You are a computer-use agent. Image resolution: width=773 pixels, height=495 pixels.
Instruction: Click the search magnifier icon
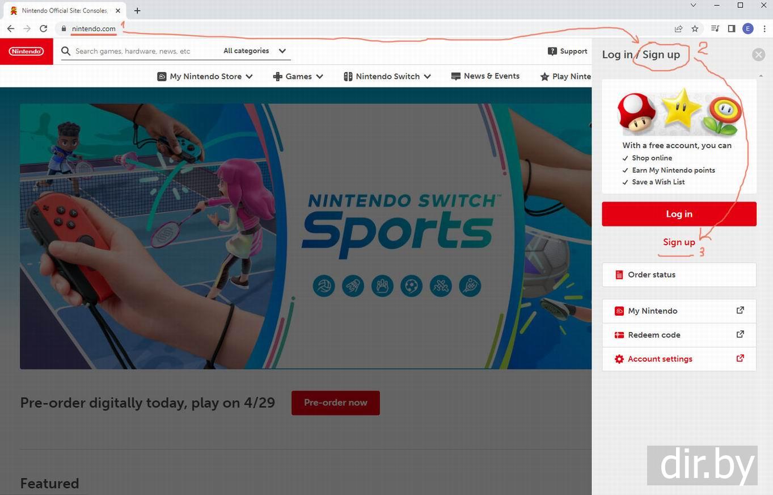pyautogui.click(x=66, y=51)
